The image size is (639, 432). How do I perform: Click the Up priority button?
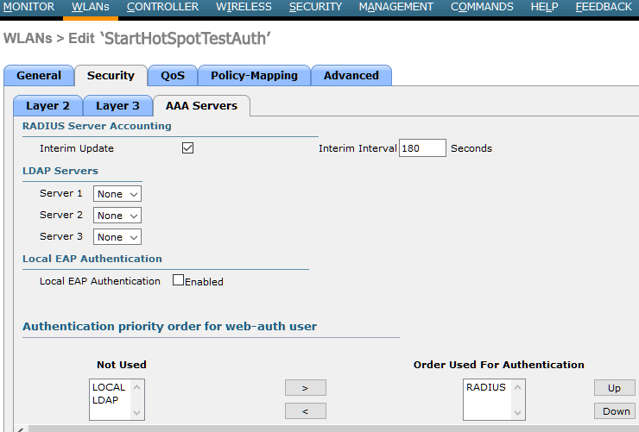(x=614, y=388)
